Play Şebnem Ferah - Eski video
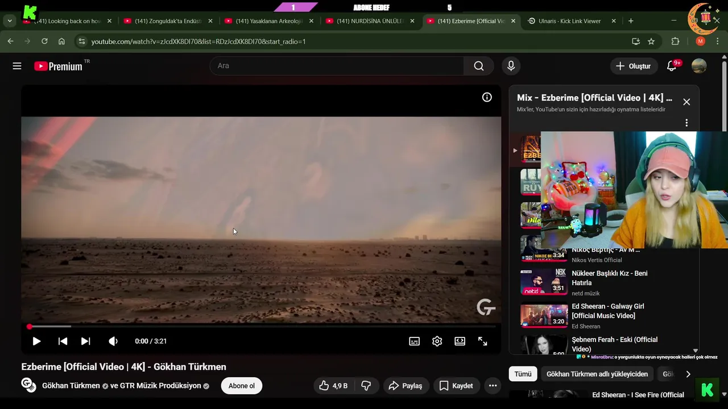 point(614,344)
